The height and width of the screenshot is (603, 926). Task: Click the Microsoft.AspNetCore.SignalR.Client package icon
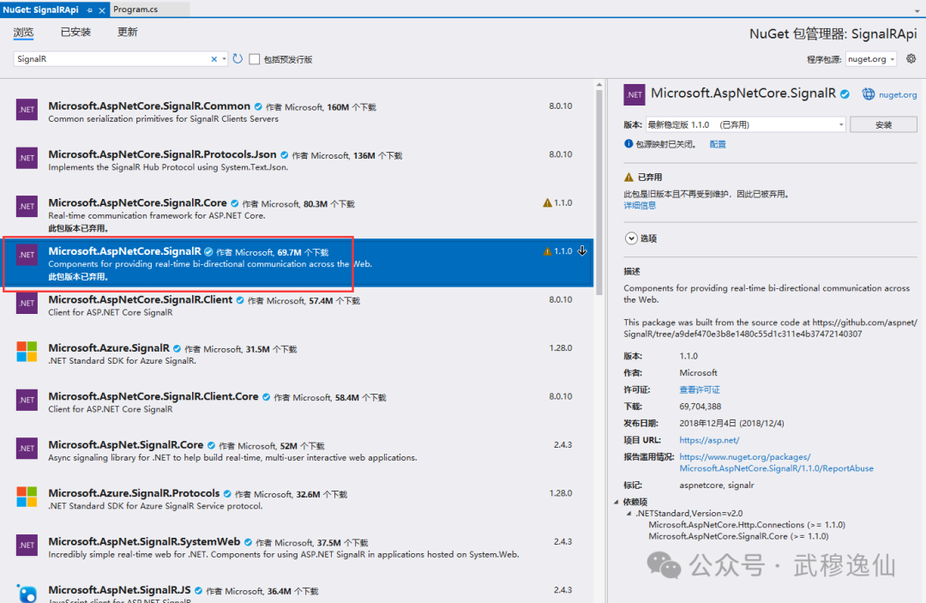27,303
